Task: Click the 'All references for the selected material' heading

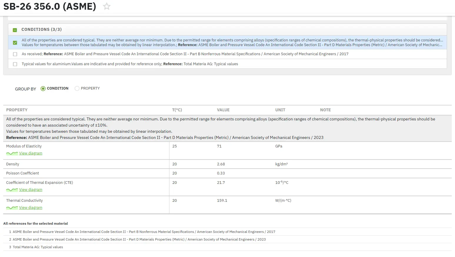Action: point(36,224)
